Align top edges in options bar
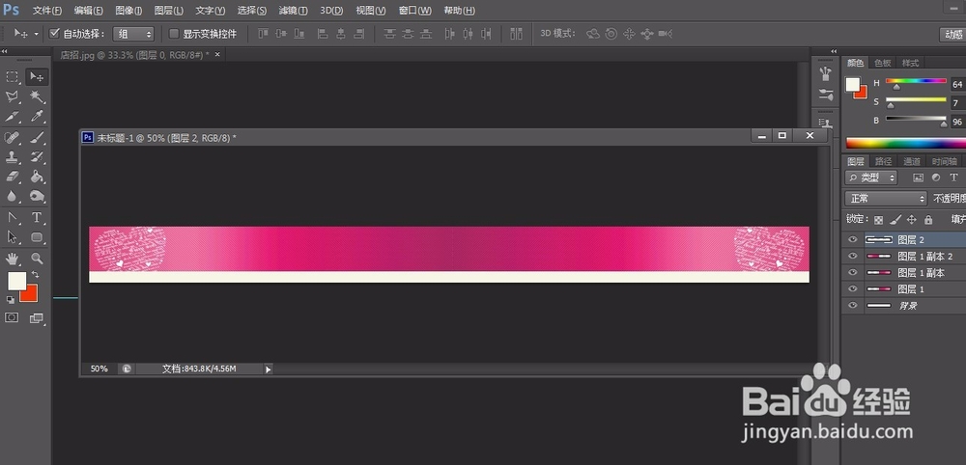 click(x=263, y=33)
